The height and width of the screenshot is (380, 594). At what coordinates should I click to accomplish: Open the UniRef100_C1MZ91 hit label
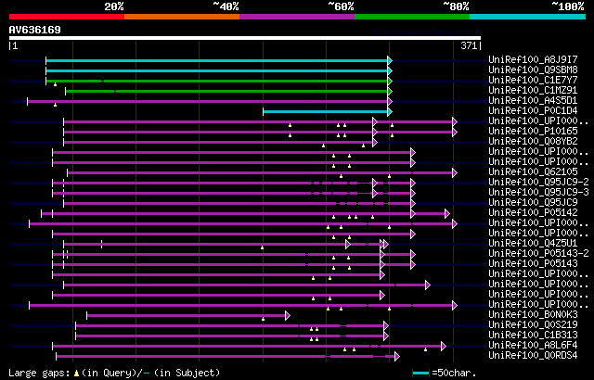(x=533, y=90)
